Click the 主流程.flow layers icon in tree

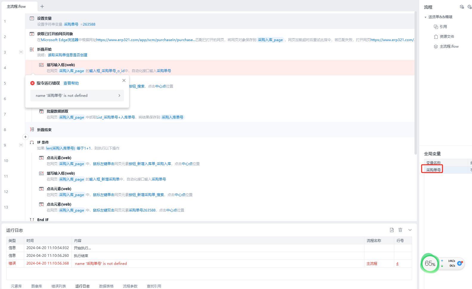tap(436, 46)
